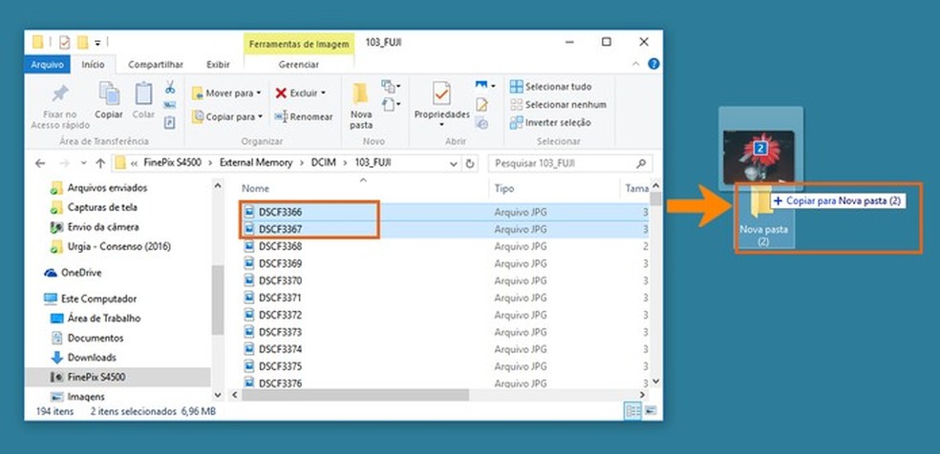This screenshot has width=940, height=454.
Task: Select file DSCF3371
Action: [280, 298]
